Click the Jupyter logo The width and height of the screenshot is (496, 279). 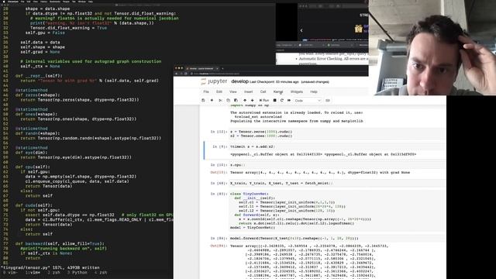214,81
